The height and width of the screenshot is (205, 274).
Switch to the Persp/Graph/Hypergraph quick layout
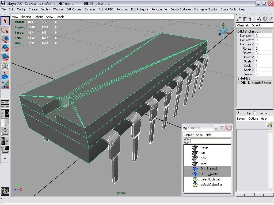pyautogui.click(x=5, y=150)
